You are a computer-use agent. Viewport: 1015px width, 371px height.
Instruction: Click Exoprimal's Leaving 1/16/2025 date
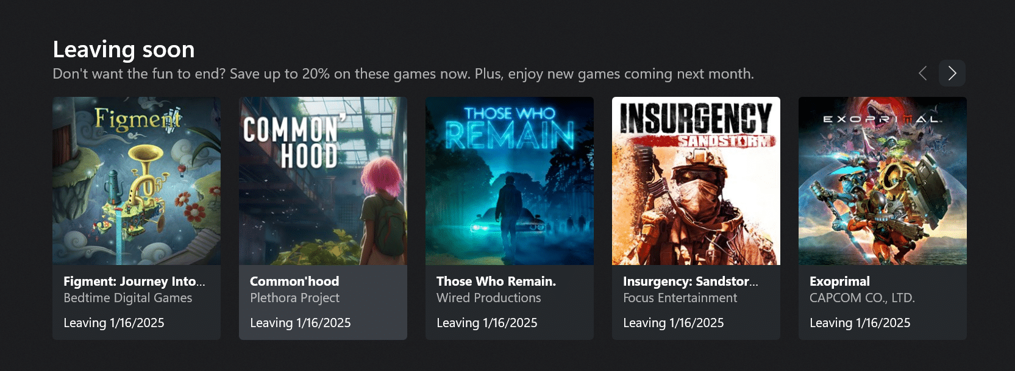(x=860, y=323)
